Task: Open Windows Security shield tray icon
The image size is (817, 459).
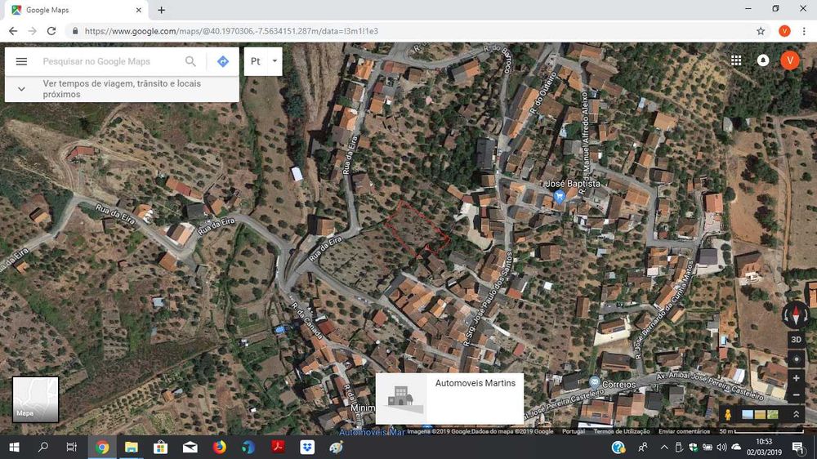Action: (693, 447)
